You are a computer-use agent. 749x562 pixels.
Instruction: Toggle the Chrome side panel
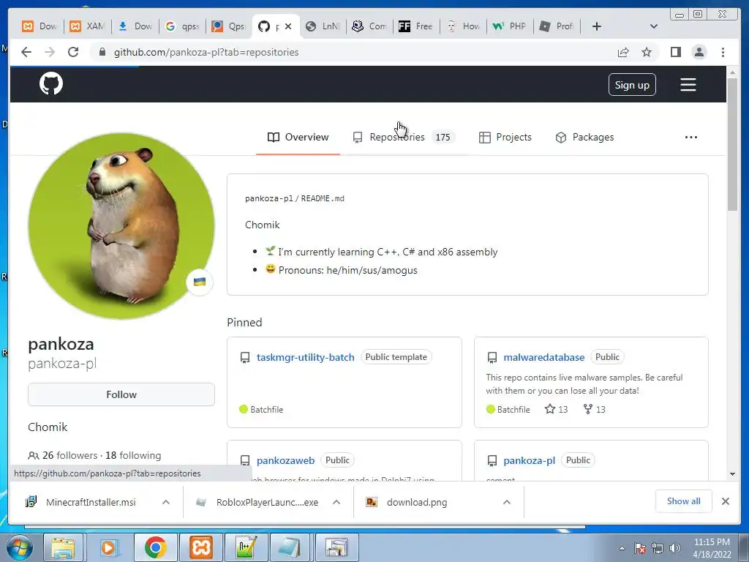tap(675, 52)
